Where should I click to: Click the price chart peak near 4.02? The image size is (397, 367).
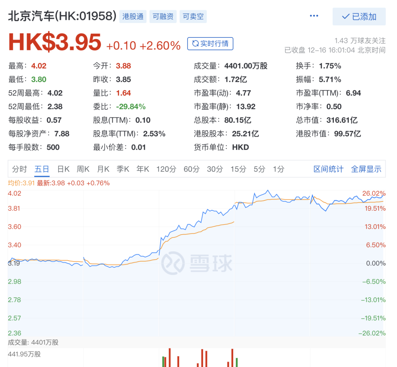point(268,191)
